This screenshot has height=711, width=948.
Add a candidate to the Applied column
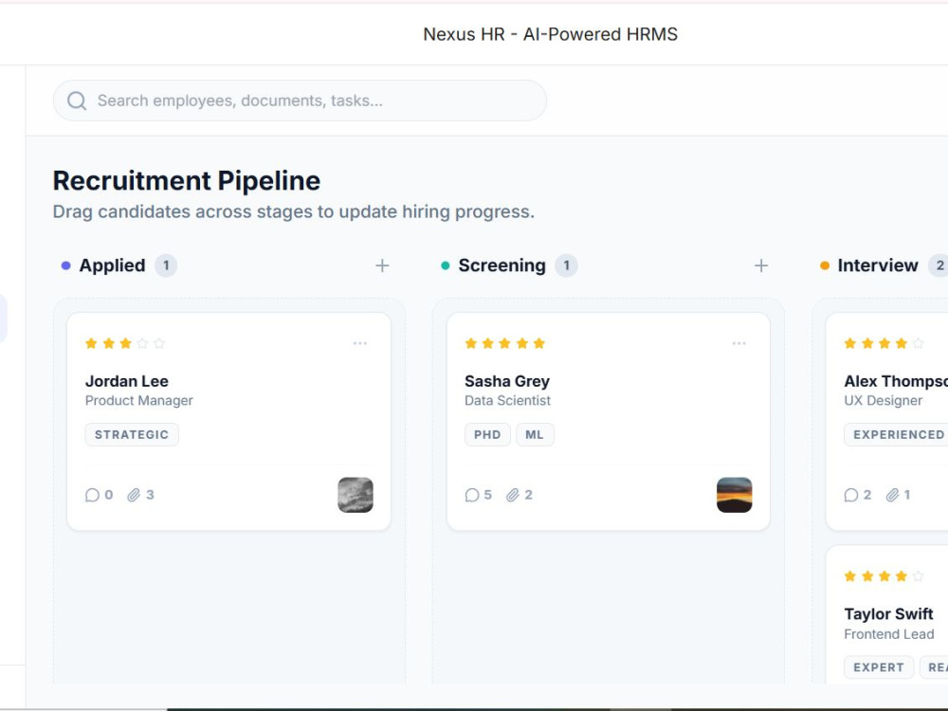(382, 265)
